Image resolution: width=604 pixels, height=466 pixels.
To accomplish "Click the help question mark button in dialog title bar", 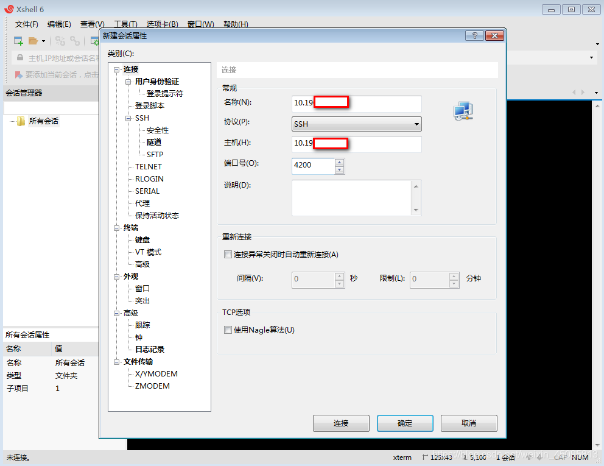I will pyautogui.click(x=474, y=36).
